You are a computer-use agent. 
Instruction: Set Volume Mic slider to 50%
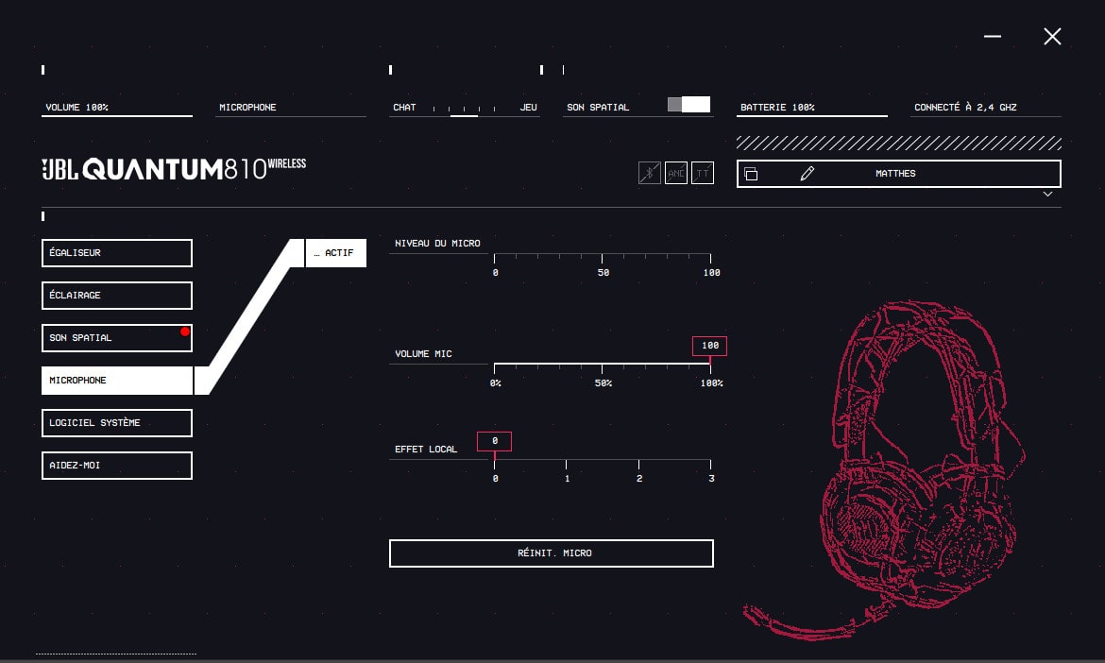(603, 365)
